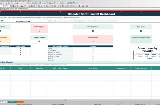Click the Freeze Rows and Columns icon

70,3
